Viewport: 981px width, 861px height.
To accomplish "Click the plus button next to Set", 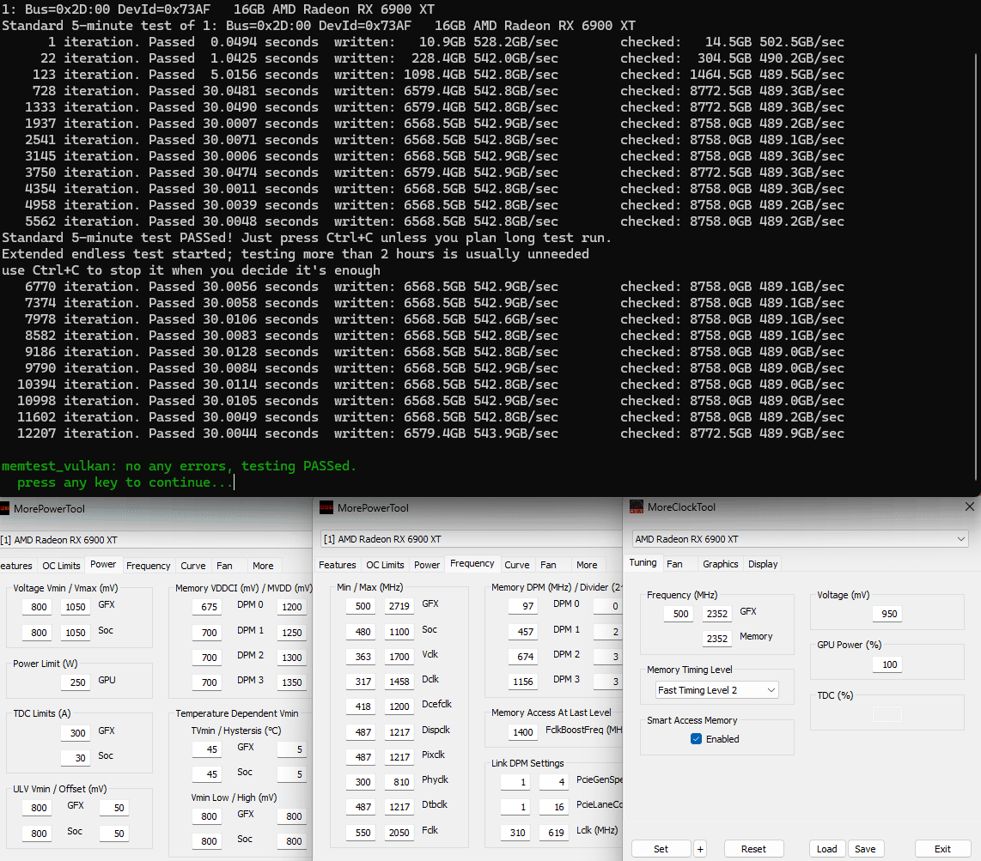I will coord(700,849).
